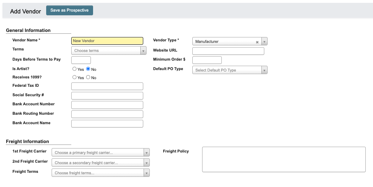Click the Vendor Name * label
Image resolution: width=373 pixels, height=187 pixels.
26,40
